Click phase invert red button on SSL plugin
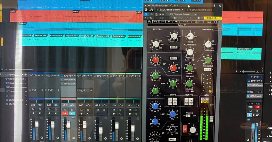Viewport: 272px width, 142px height. (185, 129)
